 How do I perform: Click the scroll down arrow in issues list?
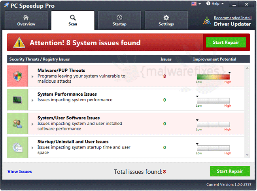click(248, 155)
